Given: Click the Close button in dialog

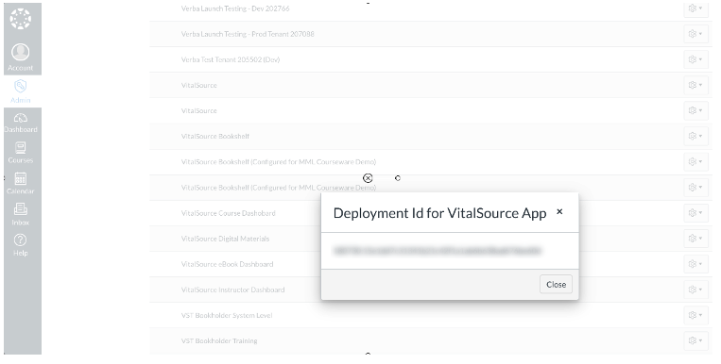Looking at the screenshot, I should [x=556, y=285].
